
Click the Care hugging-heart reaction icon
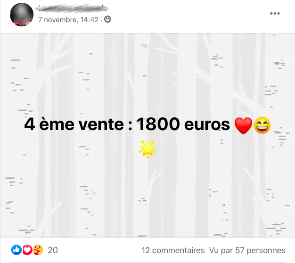click(x=38, y=250)
